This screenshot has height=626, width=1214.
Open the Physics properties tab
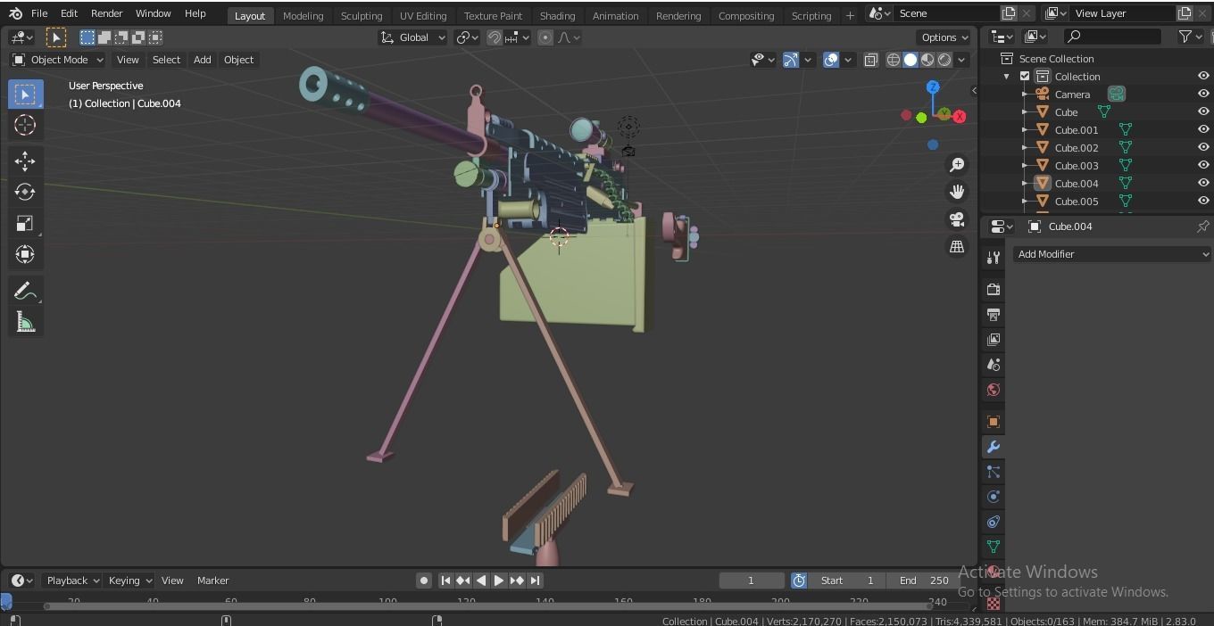point(993,496)
